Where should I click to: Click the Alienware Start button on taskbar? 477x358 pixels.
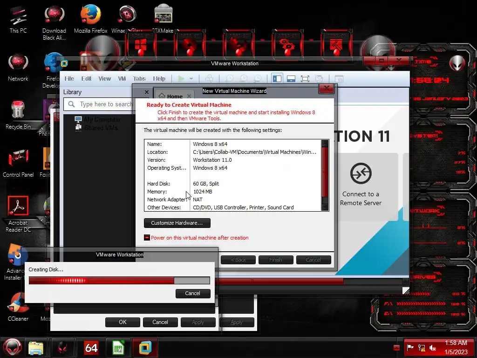click(x=12, y=348)
